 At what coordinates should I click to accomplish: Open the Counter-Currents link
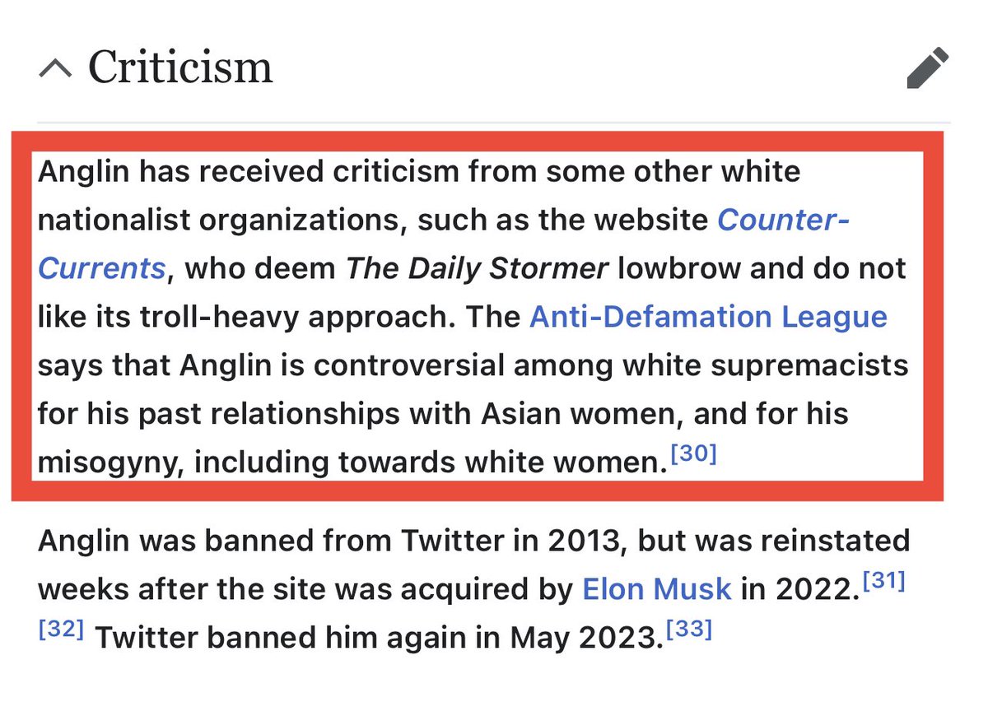click(783, 221)
